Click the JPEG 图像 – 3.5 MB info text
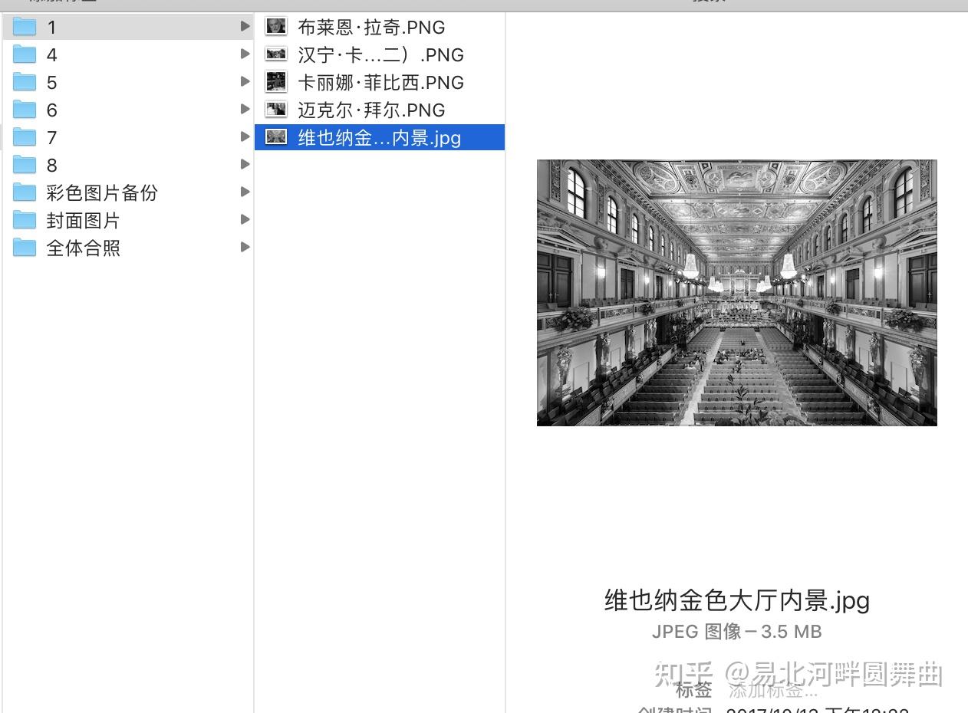 click(737, 632)
